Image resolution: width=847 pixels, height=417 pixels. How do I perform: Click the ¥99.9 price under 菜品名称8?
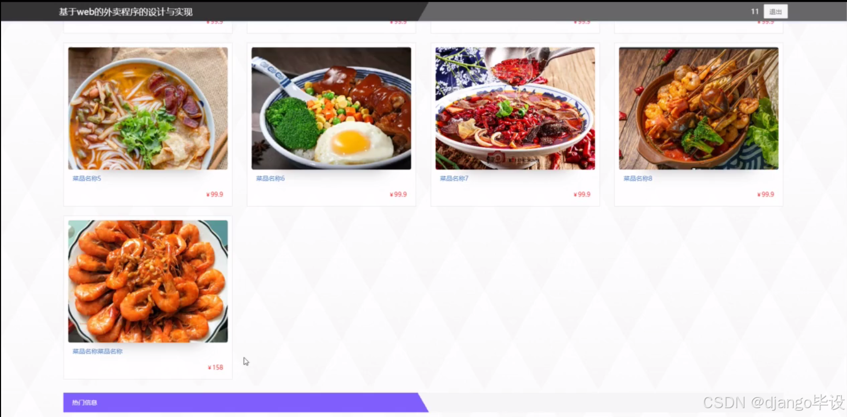(765, 194)
